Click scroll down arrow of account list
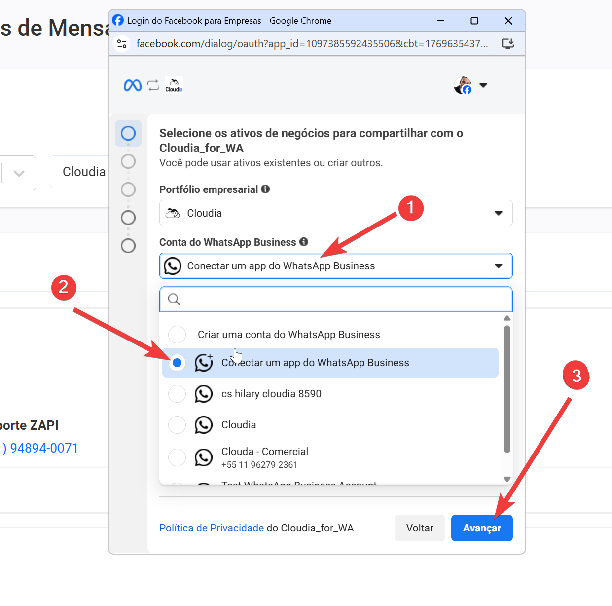Viewport: 612px width, 606px height. pos(507,479)
